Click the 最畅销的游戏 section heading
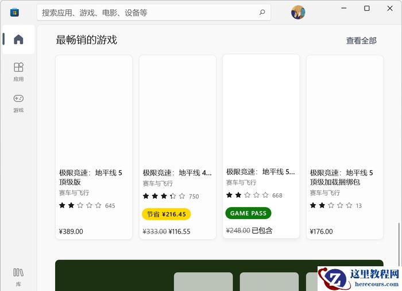Image resolution: width=402 pixels, height=291 pixels. tap(86, 40)
